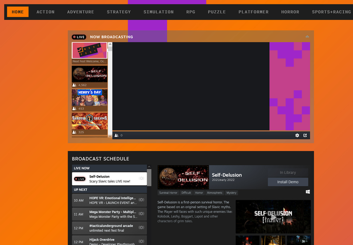Open the Hijack Overdrive schedule entry

pos(109,240)
